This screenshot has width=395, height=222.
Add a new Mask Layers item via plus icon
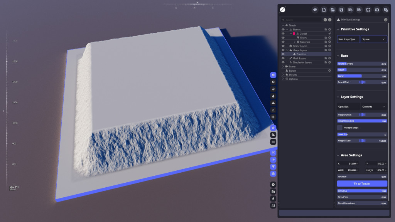[x=329, y=59]
